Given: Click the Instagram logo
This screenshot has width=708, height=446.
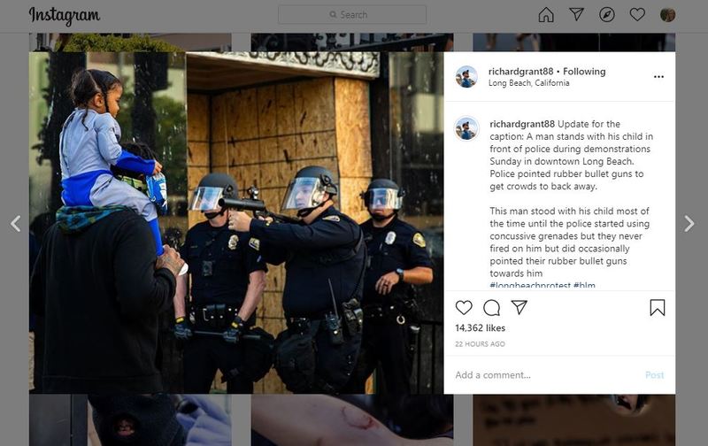Looking at the screenshot, I should 64,16.
